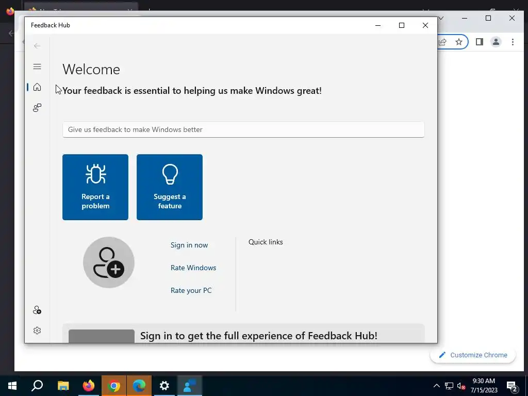Open the hamburger navigation menu in Feedback Hub

point(37,67)
